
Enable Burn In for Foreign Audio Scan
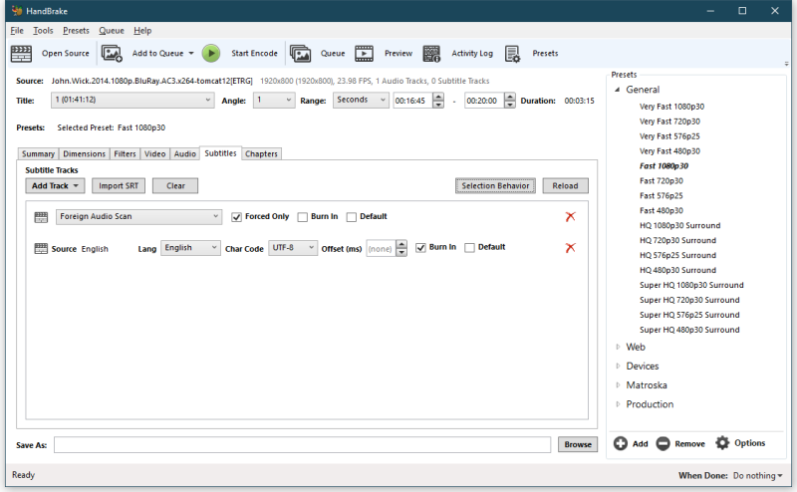[x=302, y=217]
